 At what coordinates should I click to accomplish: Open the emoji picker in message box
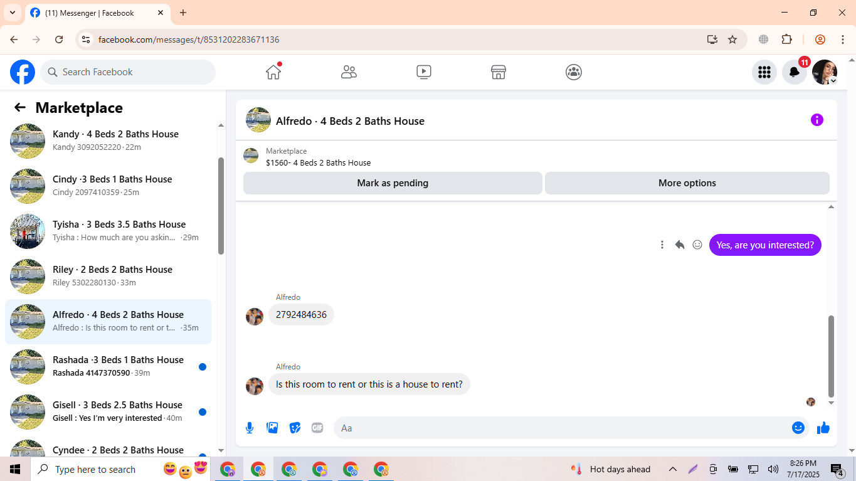click(x=798, y=428)
